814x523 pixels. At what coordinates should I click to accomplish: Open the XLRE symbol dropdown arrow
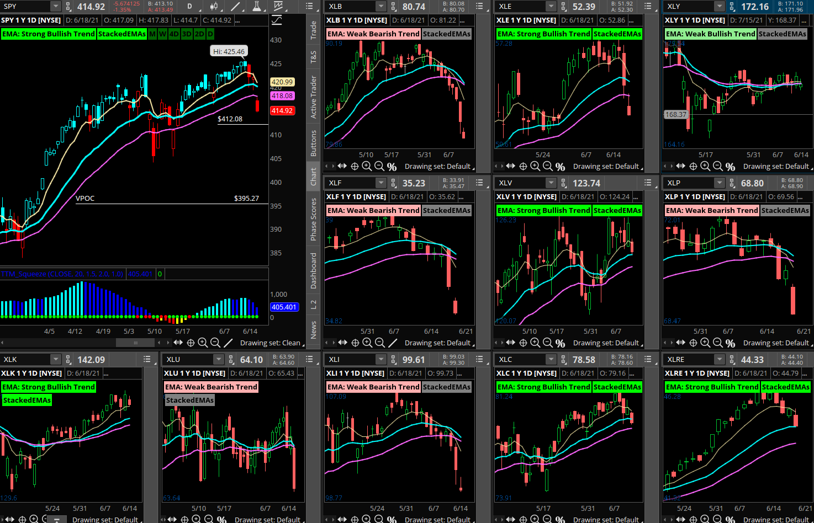point(719,360)
